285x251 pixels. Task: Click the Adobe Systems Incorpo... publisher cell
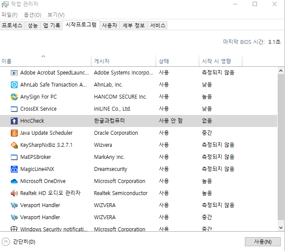[123, 73]
